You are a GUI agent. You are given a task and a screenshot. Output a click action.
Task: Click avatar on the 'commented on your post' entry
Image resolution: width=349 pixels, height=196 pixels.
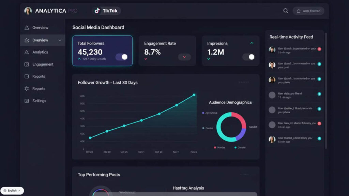click(272, 65)
